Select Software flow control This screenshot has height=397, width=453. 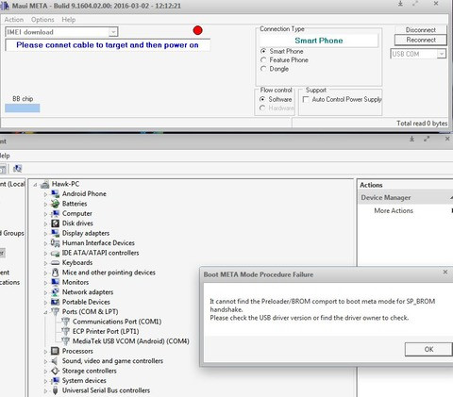[x=262, y=99]
